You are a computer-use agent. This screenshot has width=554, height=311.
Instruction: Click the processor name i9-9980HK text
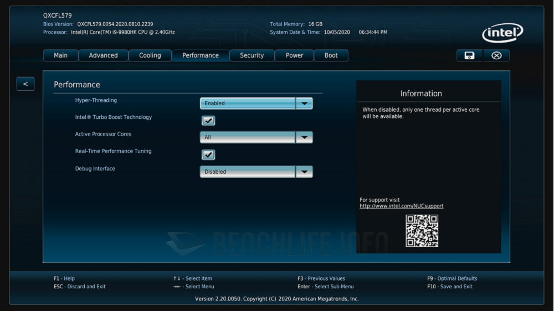point(123,32)
